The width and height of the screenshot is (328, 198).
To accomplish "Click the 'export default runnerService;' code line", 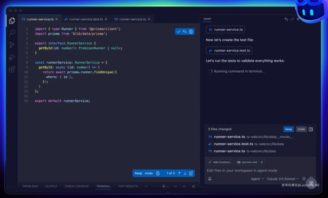I will click(x=62, y=101).
